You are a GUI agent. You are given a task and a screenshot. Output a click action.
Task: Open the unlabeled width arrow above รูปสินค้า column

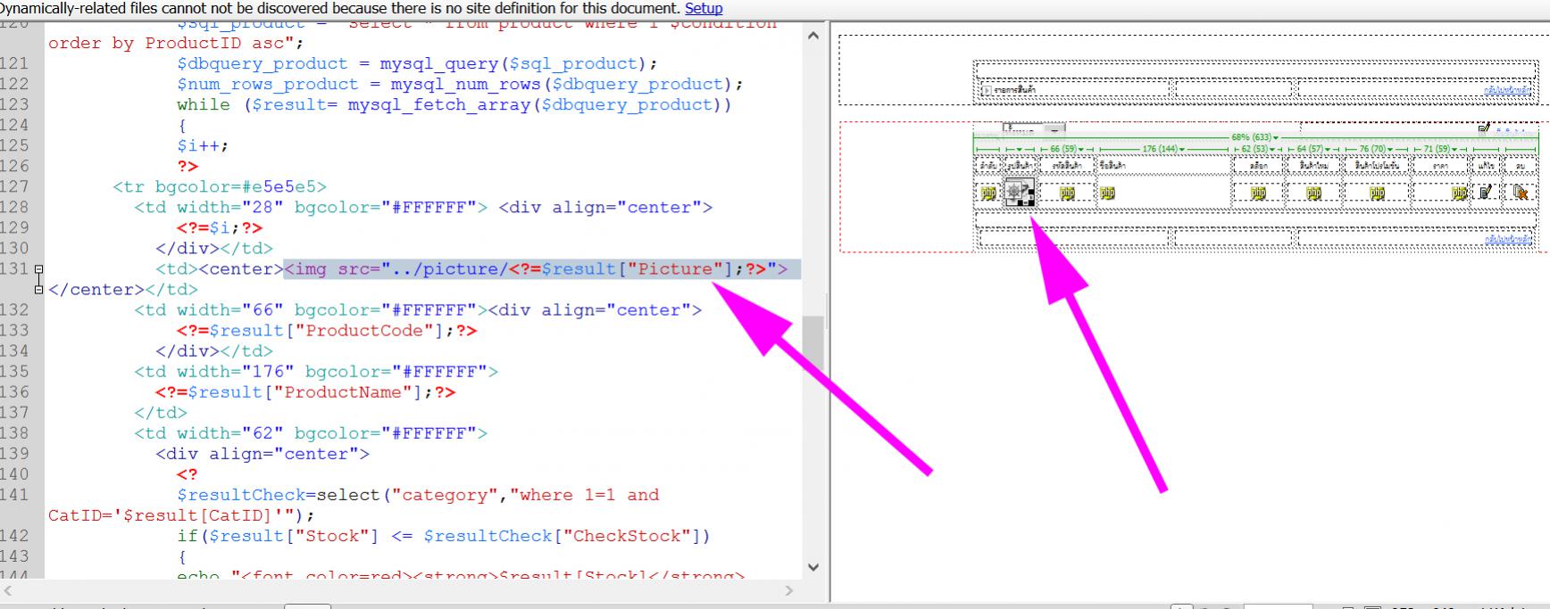[1020, 149]
